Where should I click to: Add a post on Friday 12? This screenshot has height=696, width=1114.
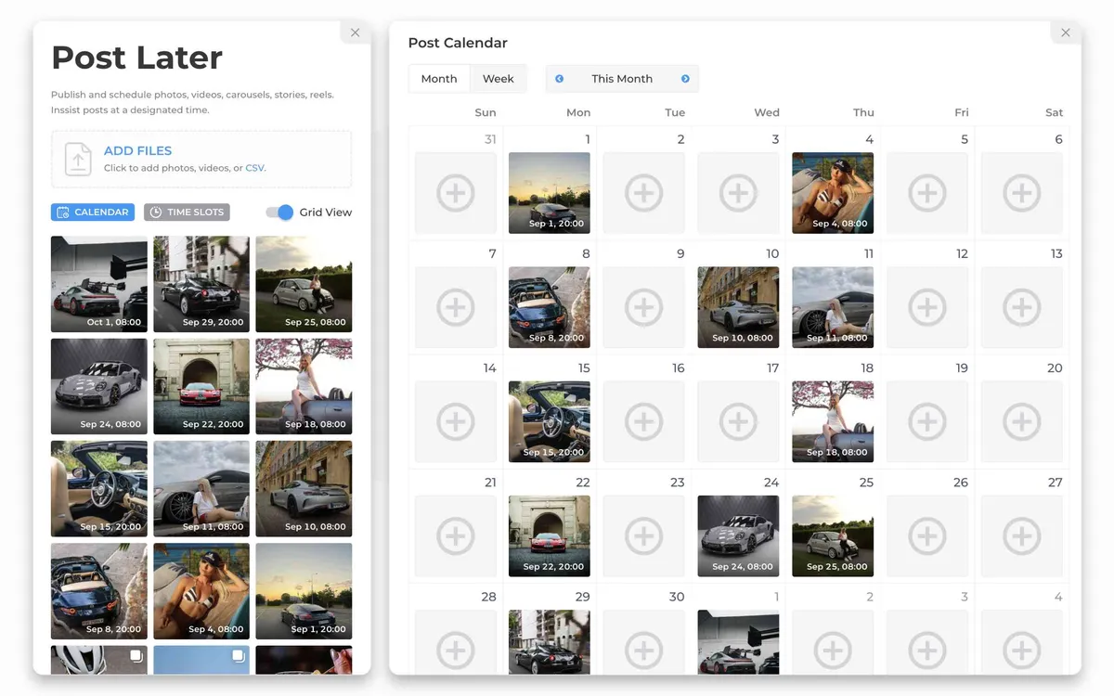click(x=926, y=307)
